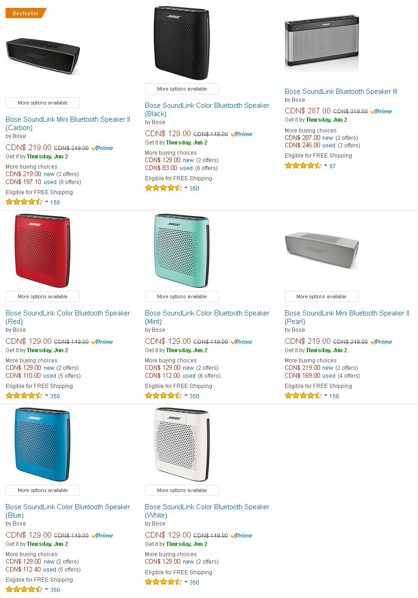The image size is (418, 598).
Task: Expand rating dropdown arrow for SoundLink Color Red
Action: point(46,395)
